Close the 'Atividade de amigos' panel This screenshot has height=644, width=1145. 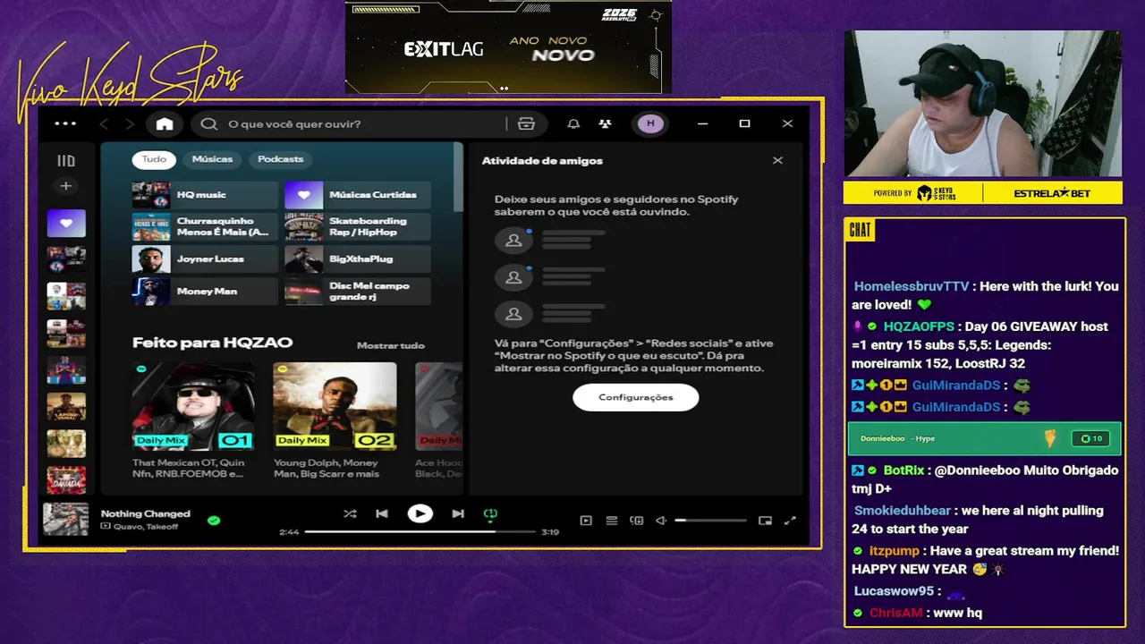pos(777,161)
